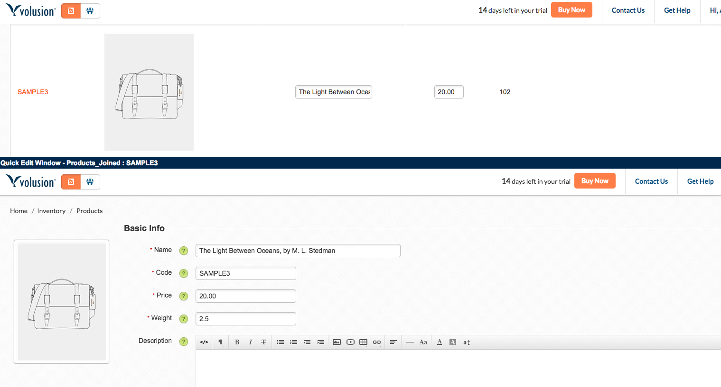Click the font size icon
Image resolution: width=721 pixels, height=387 pixels.
[467, 342]
